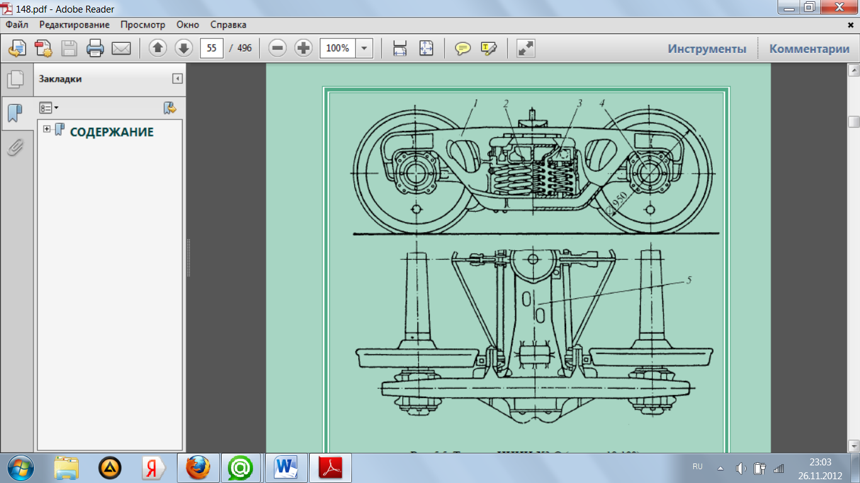Open the Комментарии pane
Viewport: 860px width, 483px height.
pos(809,49)
